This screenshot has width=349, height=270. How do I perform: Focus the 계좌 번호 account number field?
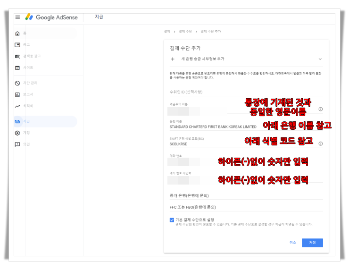[x=246, y=160]
